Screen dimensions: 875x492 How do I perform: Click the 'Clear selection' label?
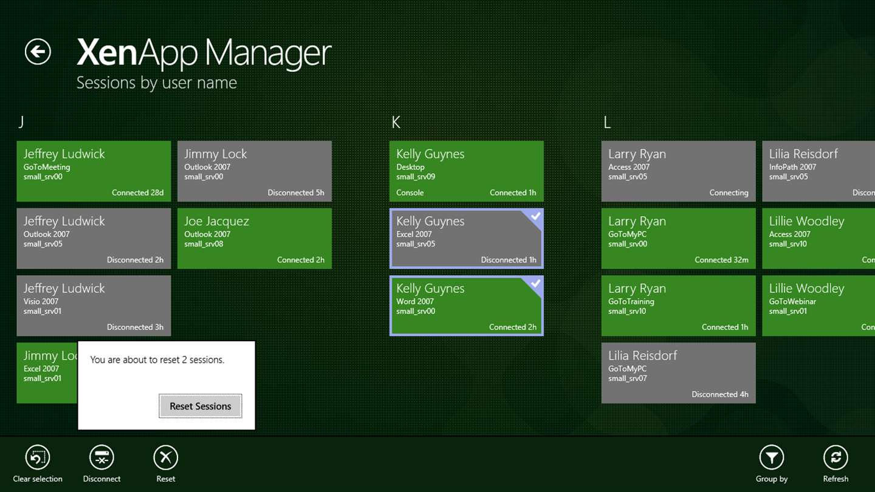(x=38, y=479)
